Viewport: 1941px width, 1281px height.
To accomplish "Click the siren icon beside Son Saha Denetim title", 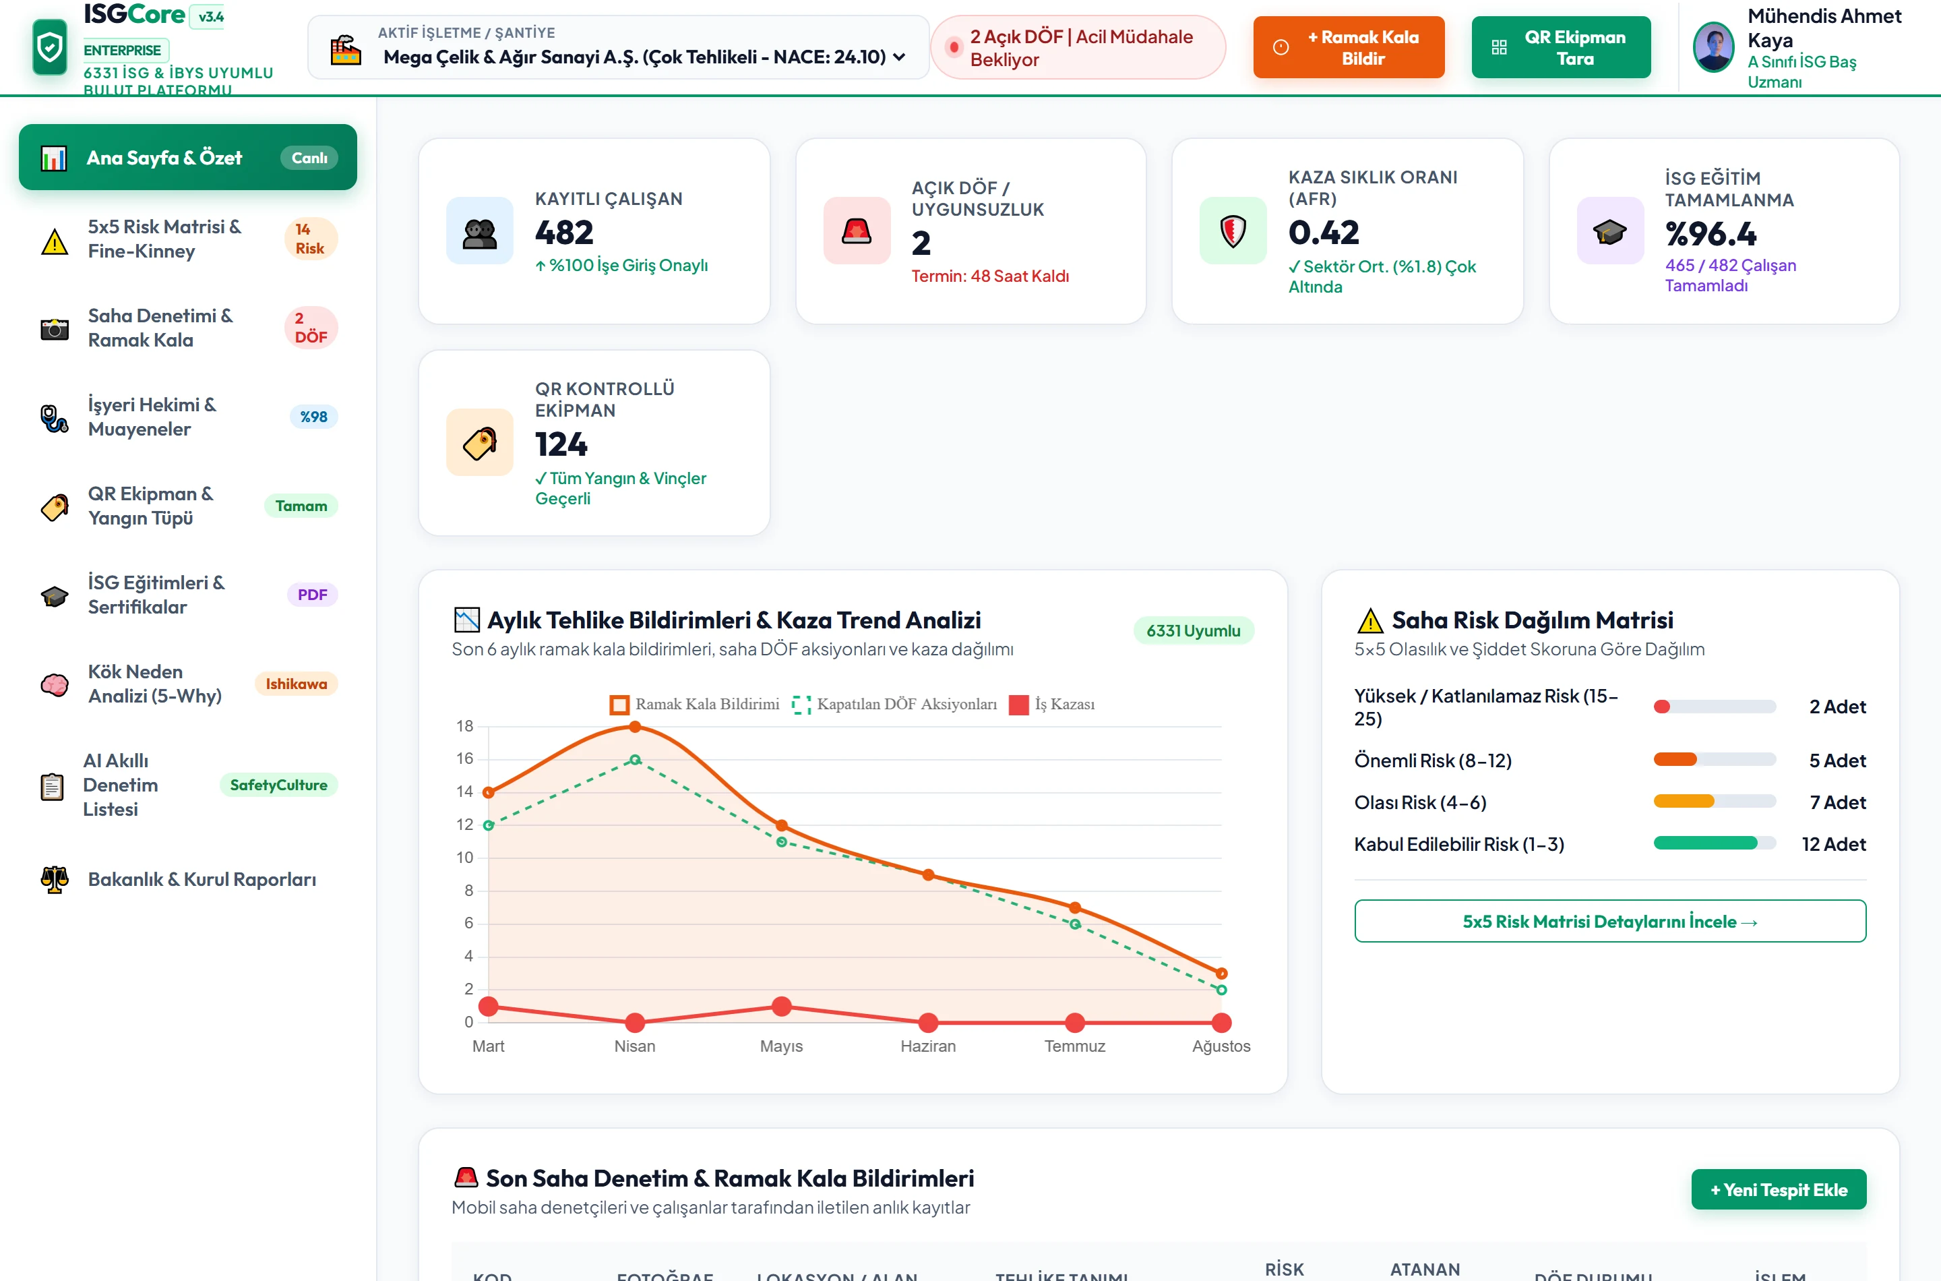I will coord(466,1178).
